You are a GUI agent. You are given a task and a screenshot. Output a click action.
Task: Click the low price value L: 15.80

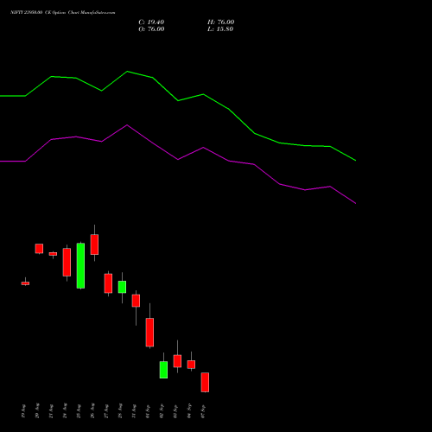pyautogui.click(x=220, y=29)
